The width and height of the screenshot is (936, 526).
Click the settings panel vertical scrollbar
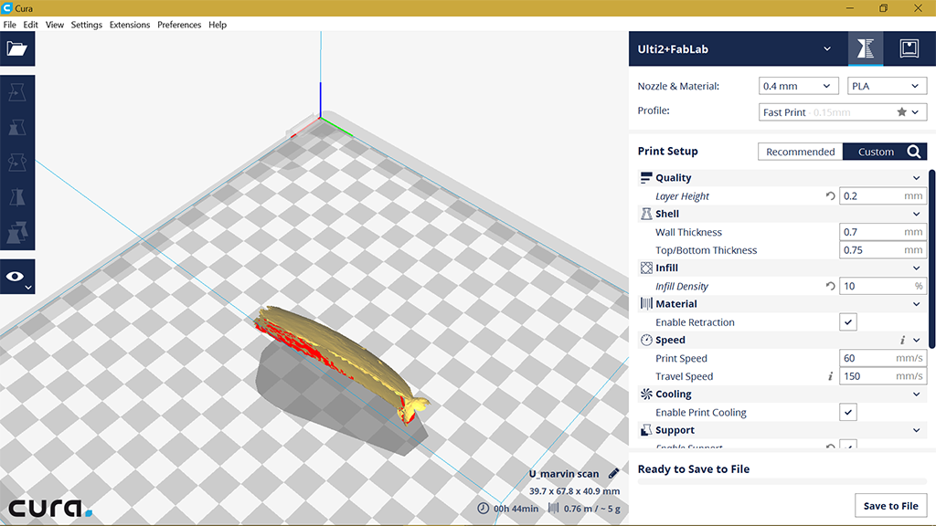click(931, 257)
